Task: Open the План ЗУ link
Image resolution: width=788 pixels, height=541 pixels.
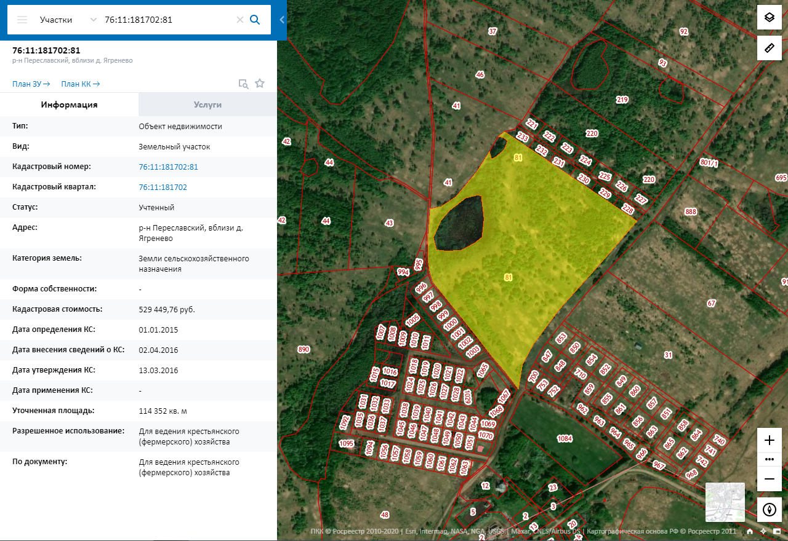Action: (31, 84)
